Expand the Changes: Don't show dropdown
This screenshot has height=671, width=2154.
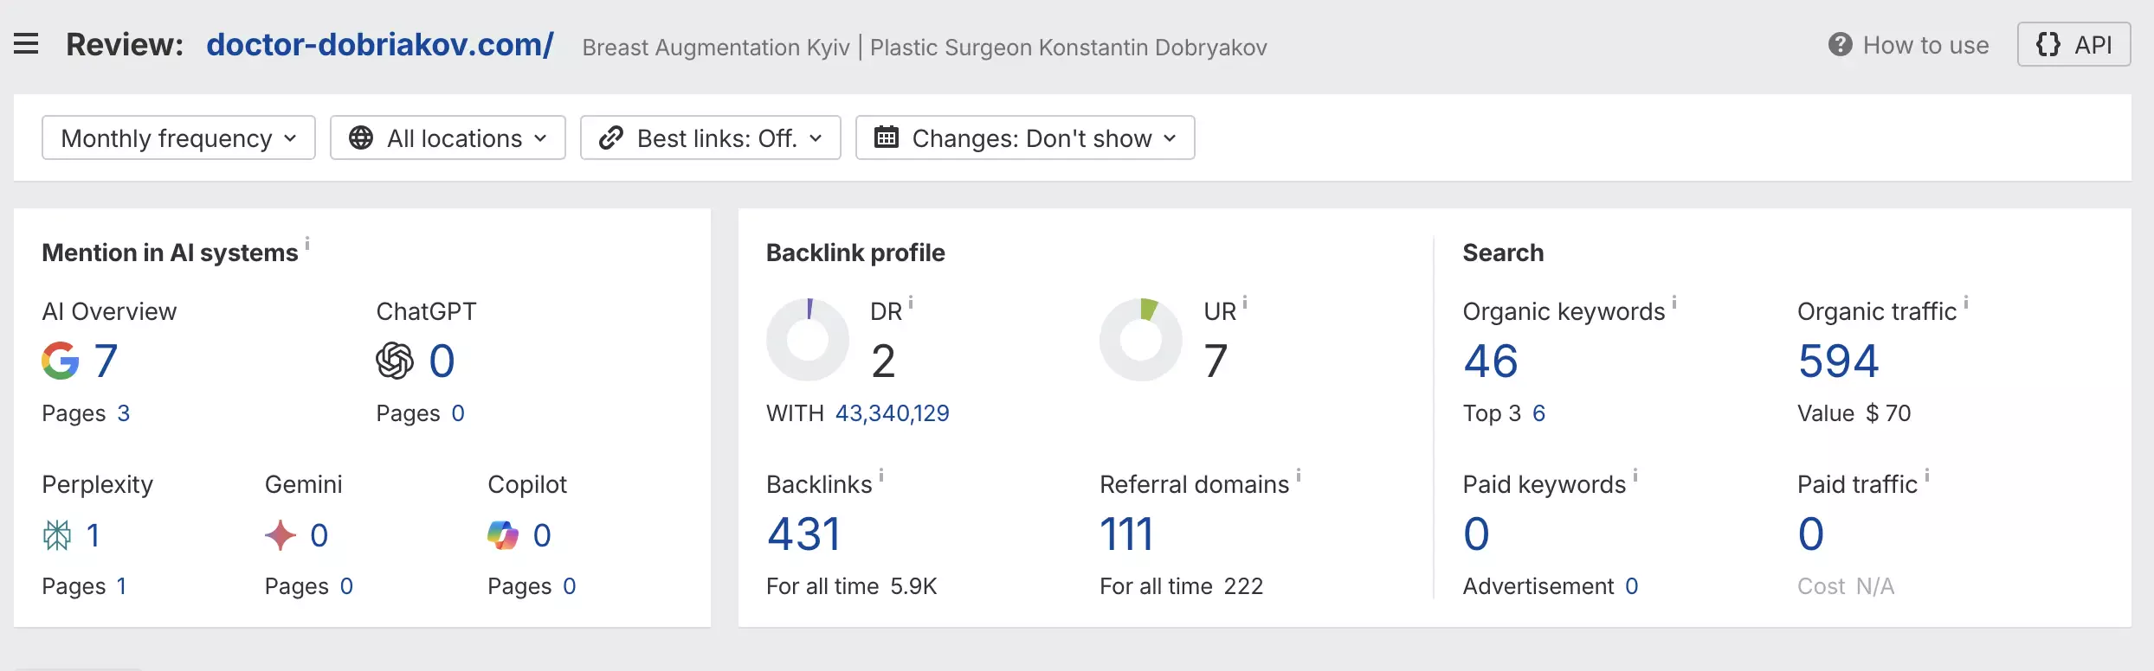click(1025, 137)
